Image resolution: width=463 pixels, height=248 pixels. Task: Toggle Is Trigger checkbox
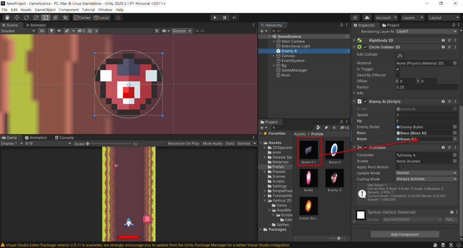tap(398, 69)
